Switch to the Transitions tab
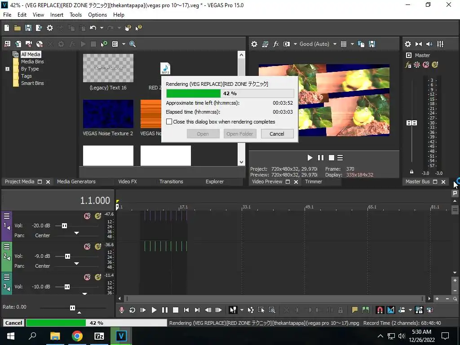 171,181
